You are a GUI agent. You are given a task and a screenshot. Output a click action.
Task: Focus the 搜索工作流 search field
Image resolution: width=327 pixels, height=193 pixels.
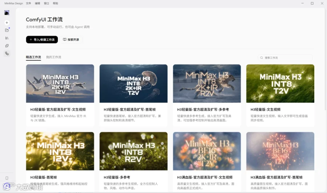285,57
